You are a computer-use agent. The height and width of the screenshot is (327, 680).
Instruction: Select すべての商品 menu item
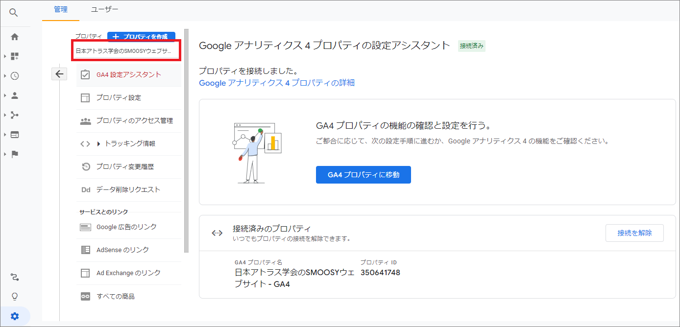coord(129,297)
